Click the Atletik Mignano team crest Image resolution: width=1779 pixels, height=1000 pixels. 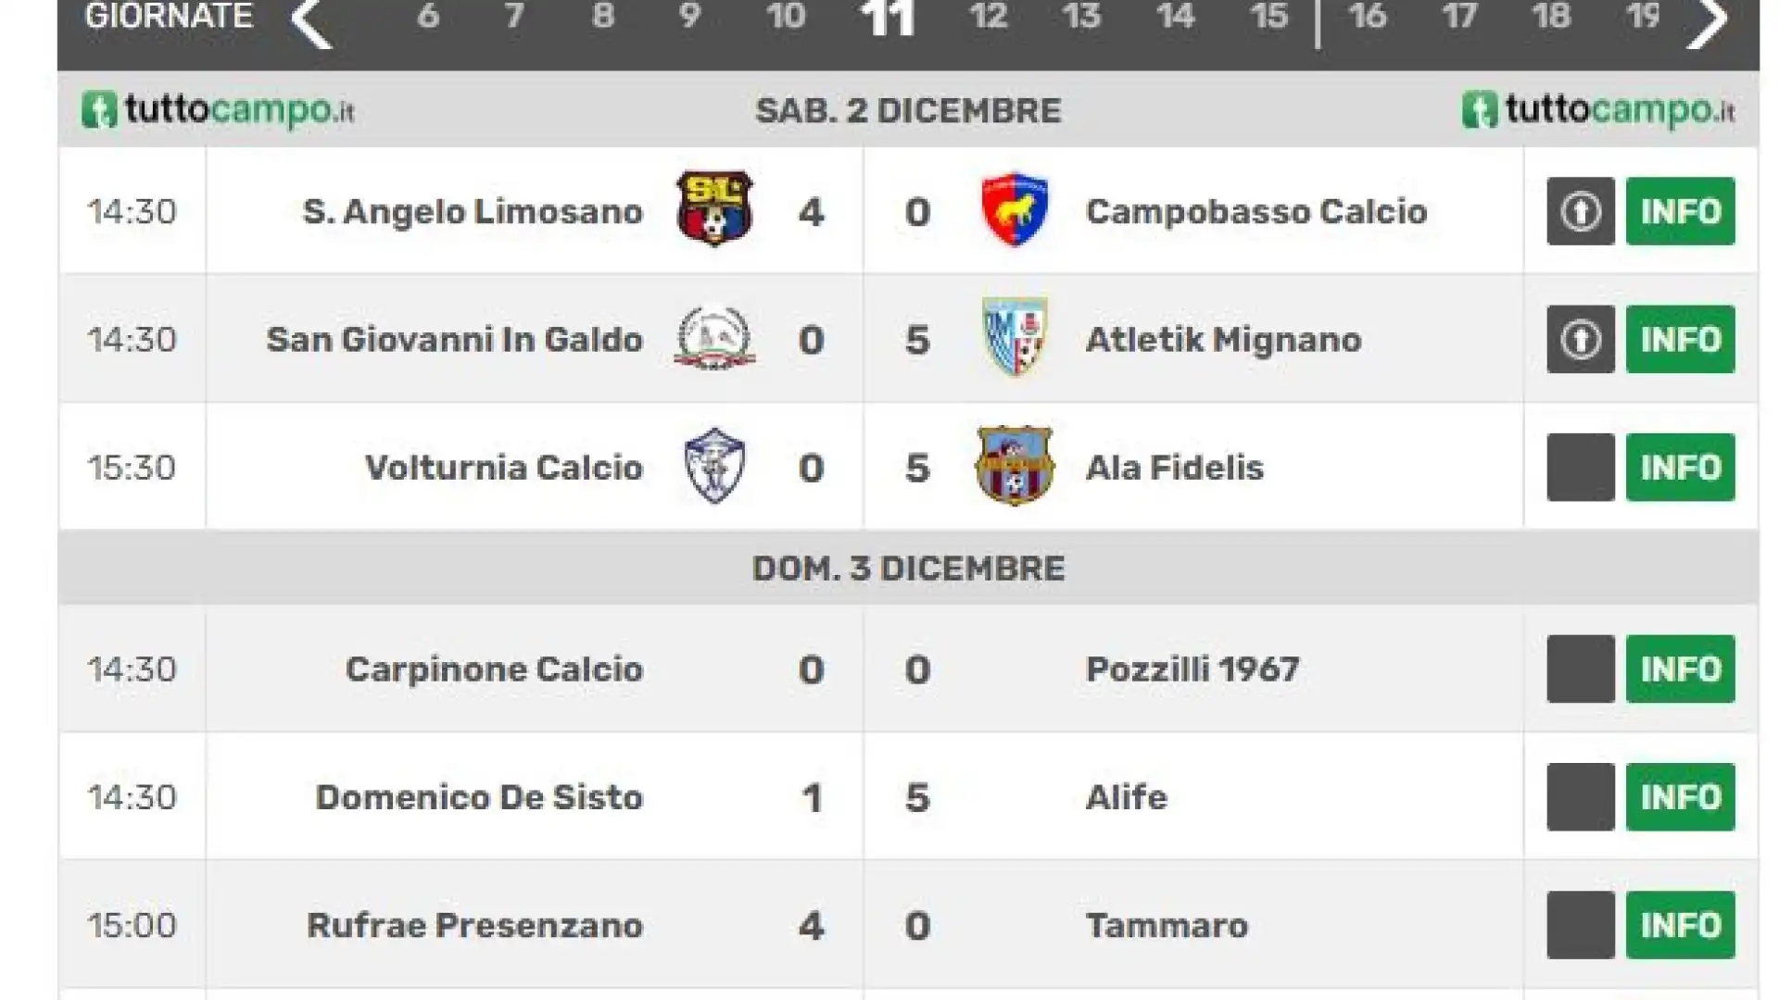click(x=1015, y=337)
